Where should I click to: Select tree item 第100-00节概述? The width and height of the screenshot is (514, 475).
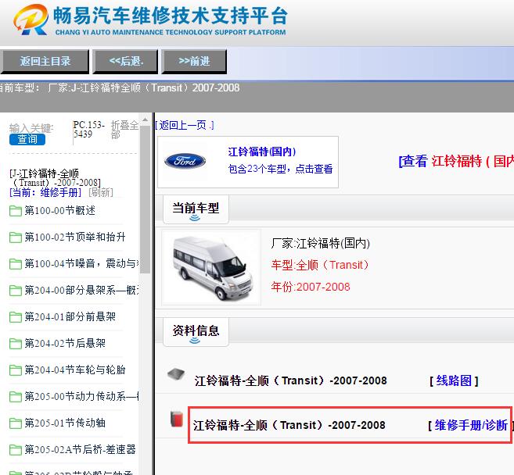[60, 210]
